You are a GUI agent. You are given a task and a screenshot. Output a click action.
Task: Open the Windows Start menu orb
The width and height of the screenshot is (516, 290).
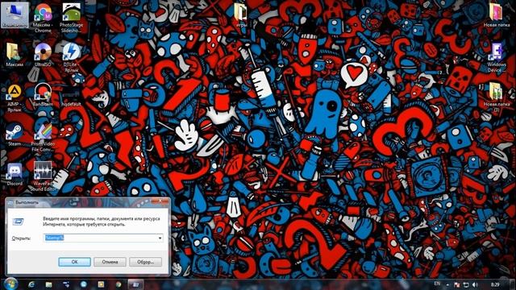(x=10, y=284)
